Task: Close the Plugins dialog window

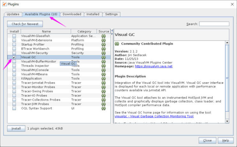Action: [232, 4]
